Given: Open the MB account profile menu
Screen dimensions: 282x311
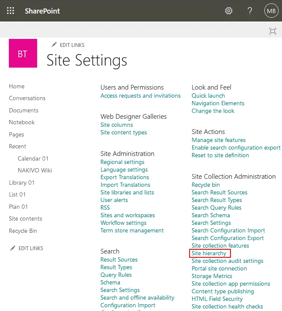Looking at the screenshot, I should (x=271, y=11).
